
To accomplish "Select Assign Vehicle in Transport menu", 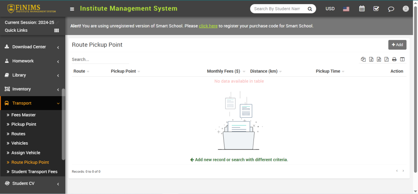I will pos(26,153).
